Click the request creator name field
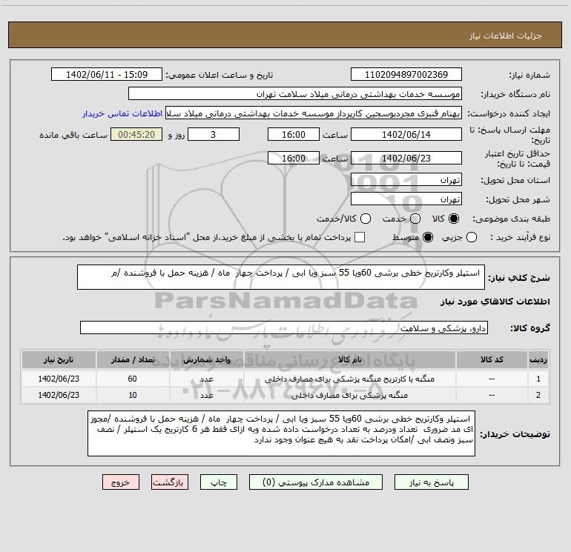This screenshot has width=571, height=552. [x=314, y=113]
